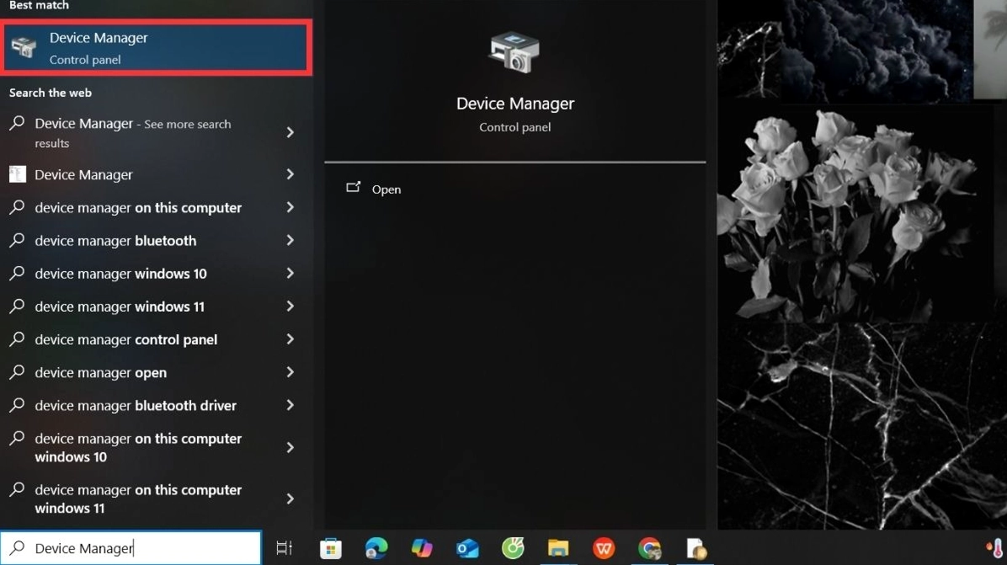1007x565 pixels.
Task: Open File Explorer from the taskbar
Action: click(x=558, y=548)
